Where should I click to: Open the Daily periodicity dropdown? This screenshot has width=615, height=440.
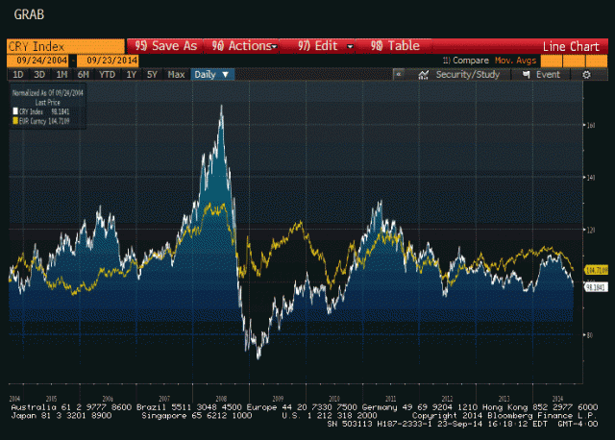[211, 74]
